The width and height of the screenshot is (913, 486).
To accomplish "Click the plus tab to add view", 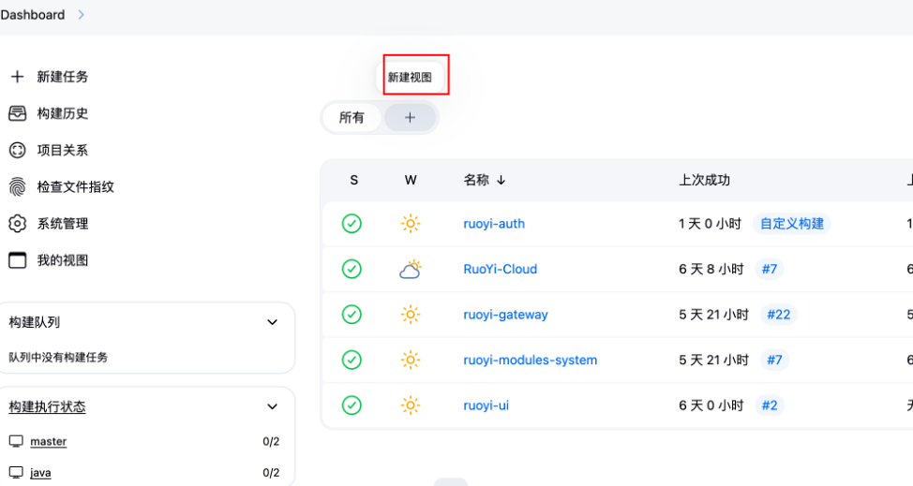I will 410,118.
